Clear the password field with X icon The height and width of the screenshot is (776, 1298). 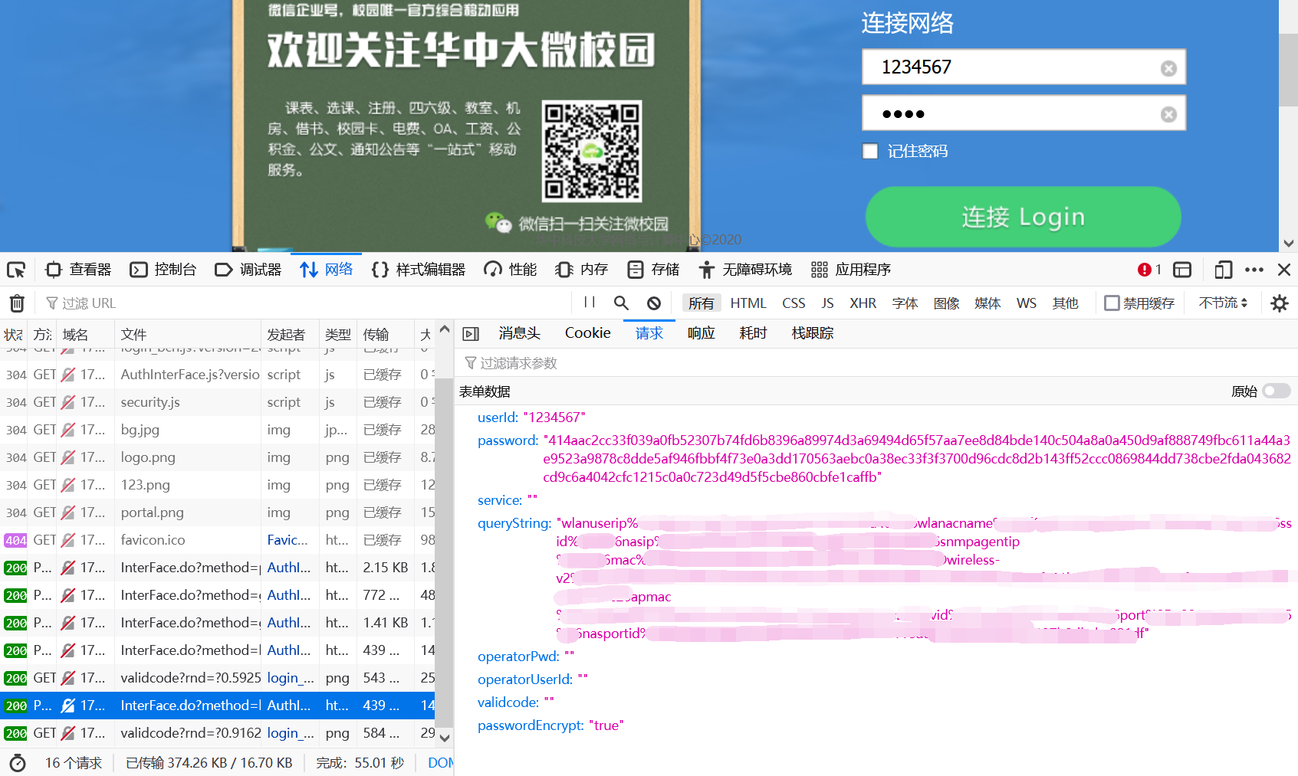tap(1168, 114)
